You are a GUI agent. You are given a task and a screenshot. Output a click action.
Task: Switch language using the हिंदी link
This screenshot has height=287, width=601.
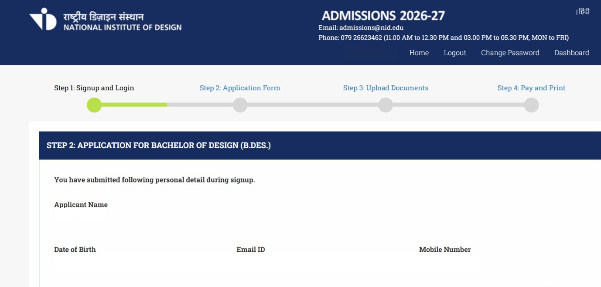point(584,12)
